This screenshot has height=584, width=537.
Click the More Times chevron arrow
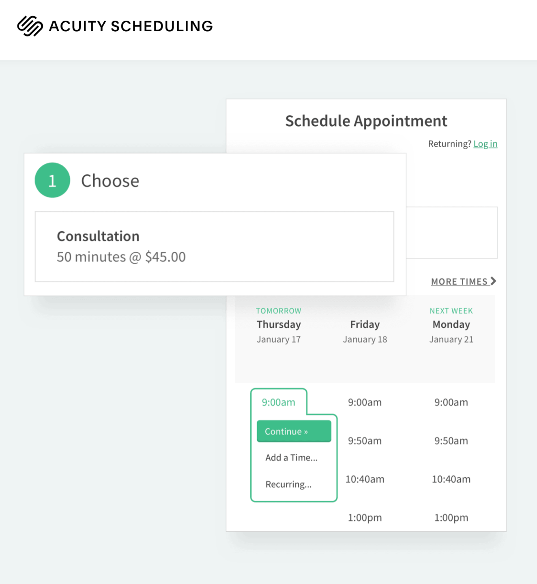(x=493, y=281)
